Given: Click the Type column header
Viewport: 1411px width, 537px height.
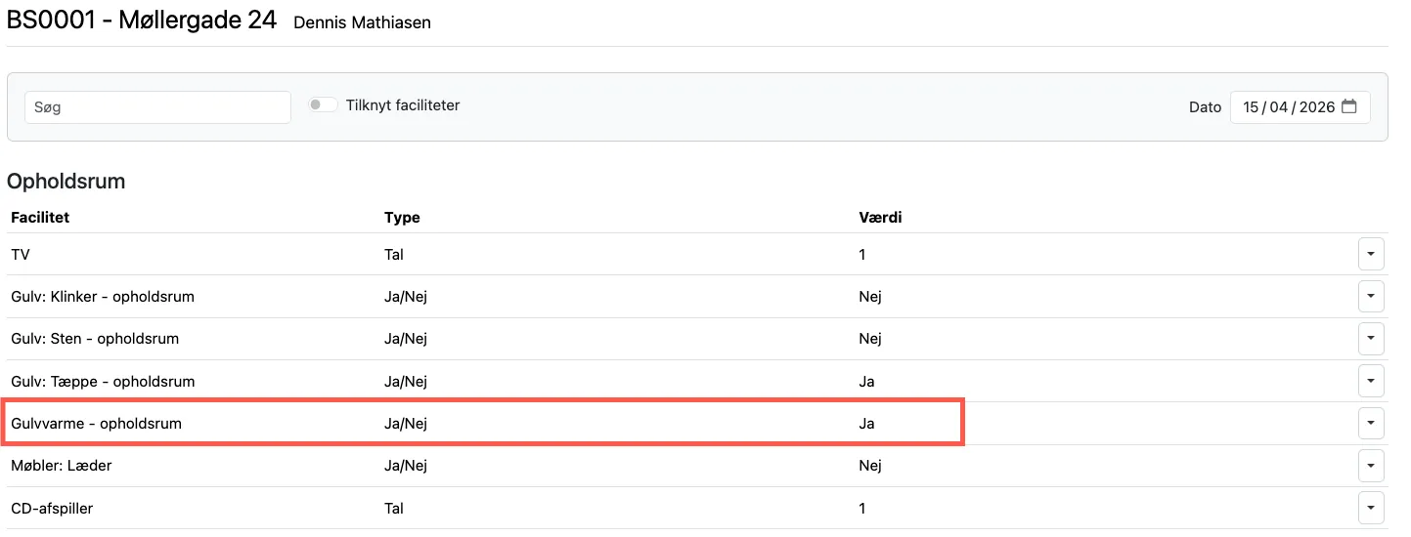Looking at the screenshot, I should point(402,218).
